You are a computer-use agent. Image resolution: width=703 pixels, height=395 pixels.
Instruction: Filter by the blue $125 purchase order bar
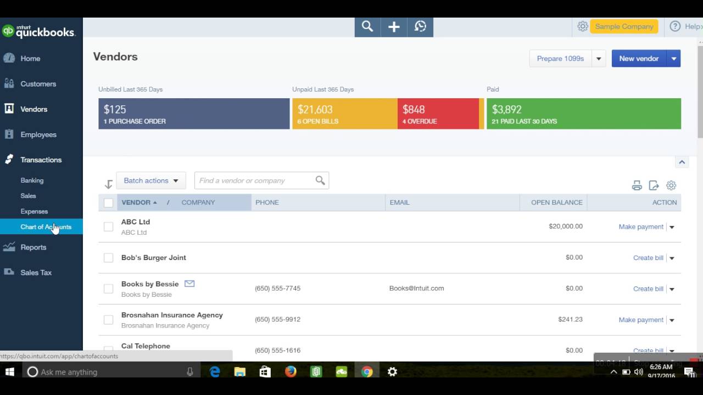point(194,114)
